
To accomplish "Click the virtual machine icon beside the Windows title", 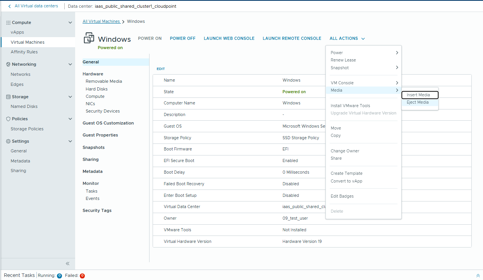I will (89, 38).
